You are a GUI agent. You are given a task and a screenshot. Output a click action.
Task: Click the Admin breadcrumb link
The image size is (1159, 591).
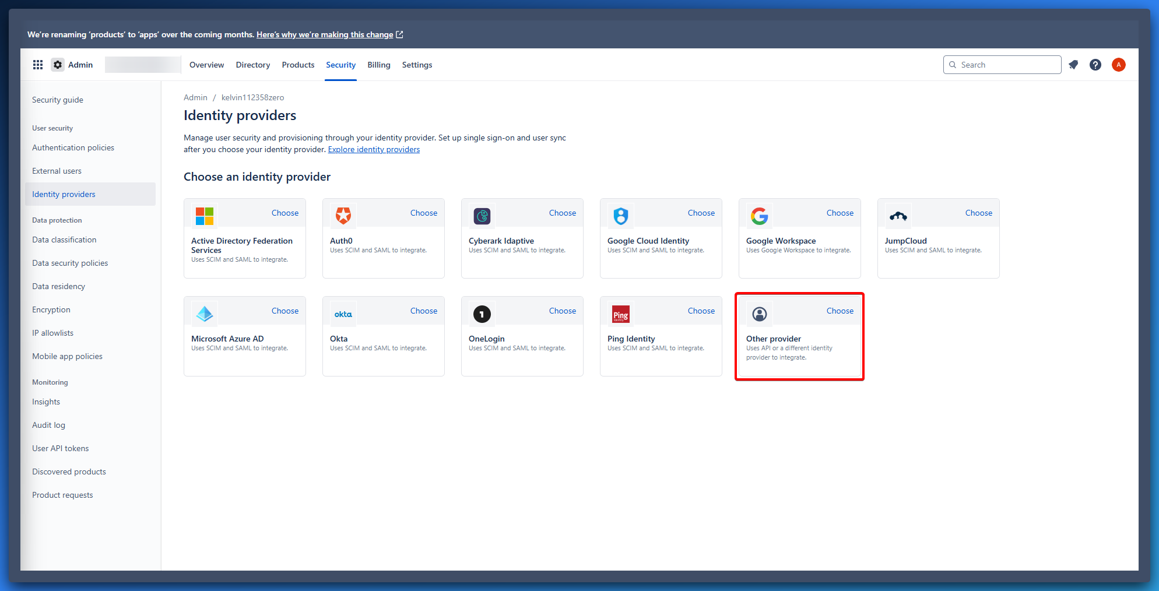195,97
